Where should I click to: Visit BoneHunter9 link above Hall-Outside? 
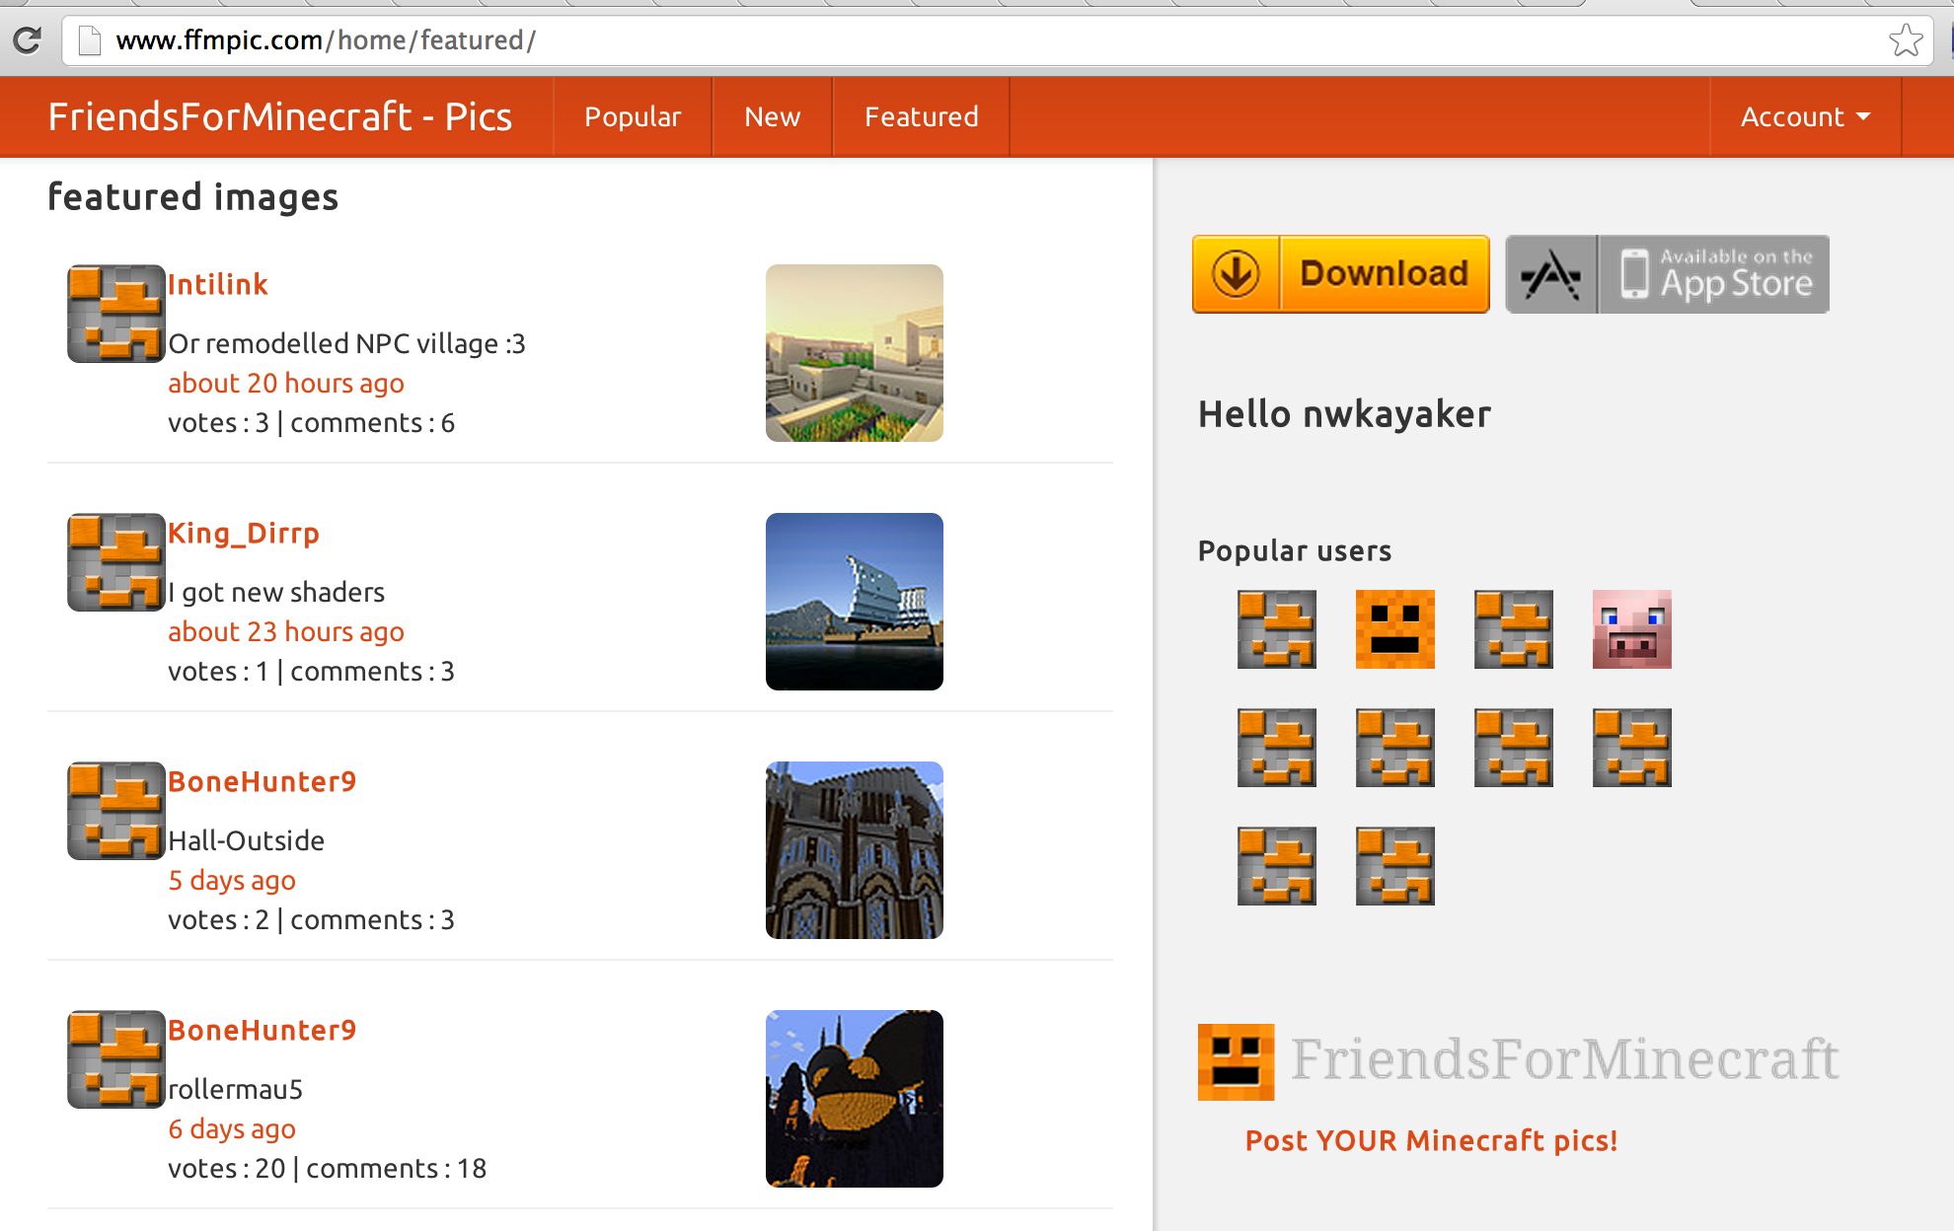[x=262, y=781]
